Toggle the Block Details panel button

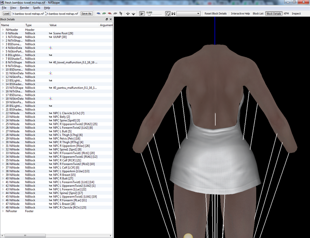(274, 14)
